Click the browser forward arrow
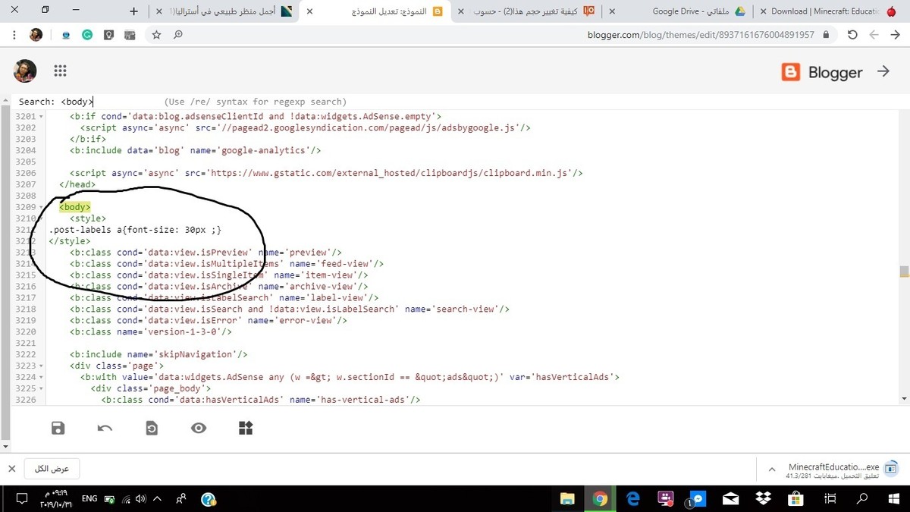Screen dimensions: 910x512 874,35
